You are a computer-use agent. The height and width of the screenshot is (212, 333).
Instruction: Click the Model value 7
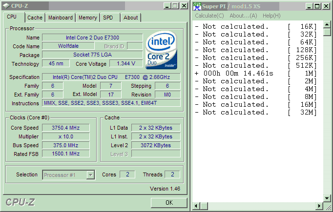tap(111, 86)
